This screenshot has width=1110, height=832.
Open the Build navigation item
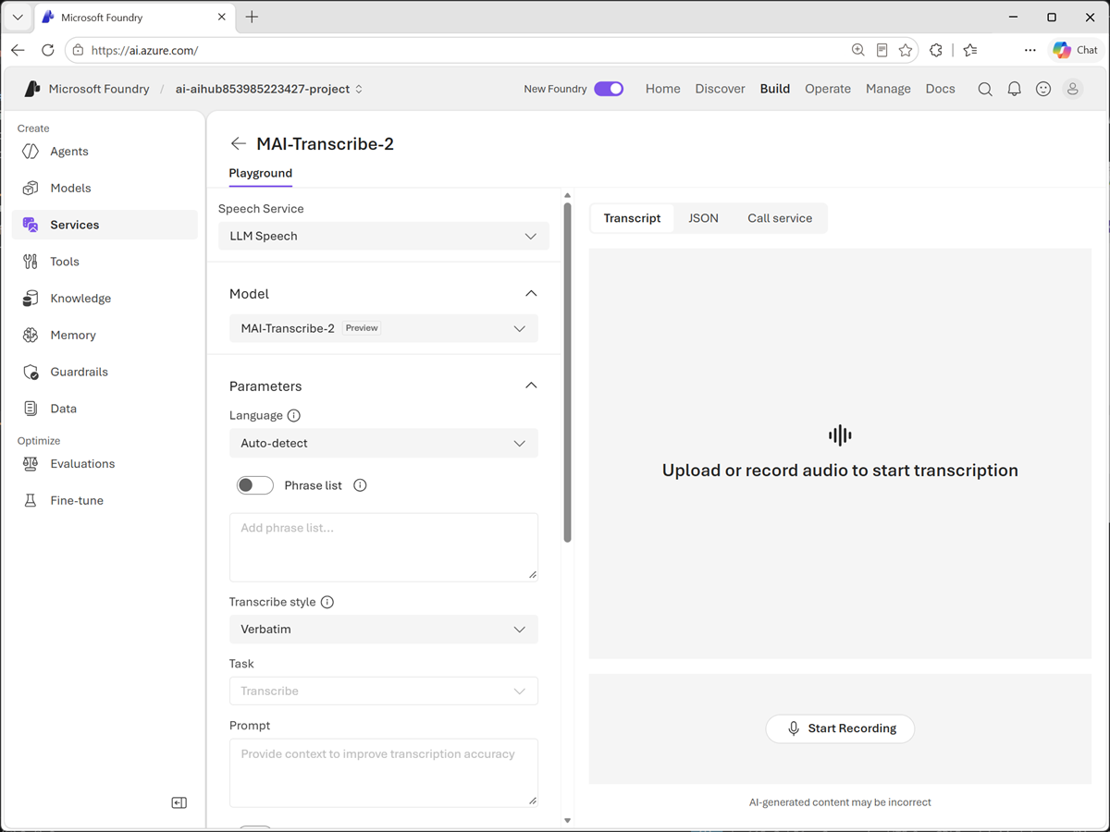pos(775,89)
